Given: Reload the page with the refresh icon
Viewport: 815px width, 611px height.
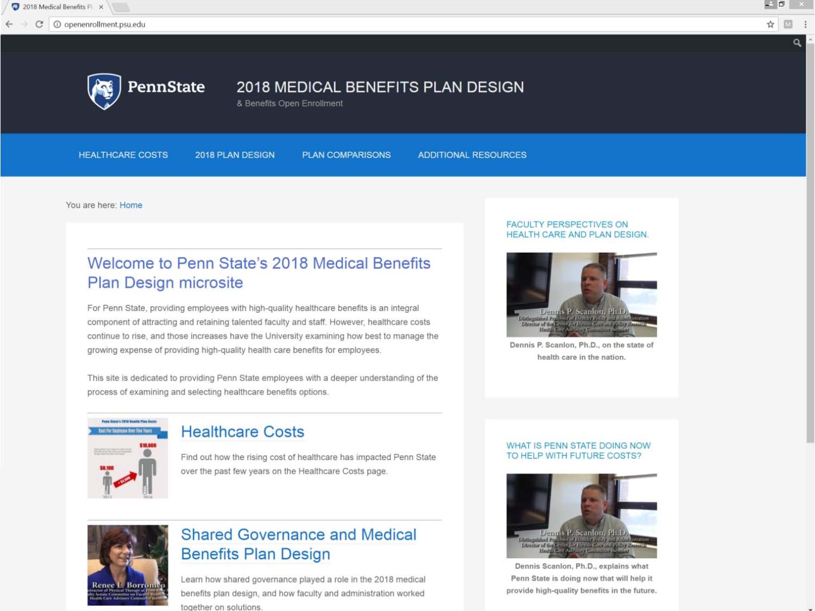Looking at the screenshot, I should [x=39, y=24].
